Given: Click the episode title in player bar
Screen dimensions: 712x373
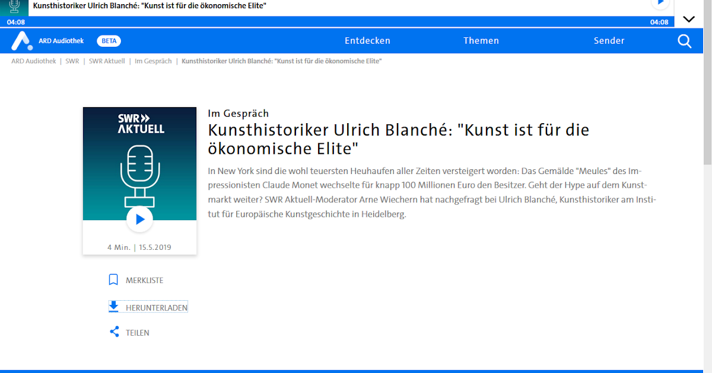Looking at the screenshot, I should point(150,5).
